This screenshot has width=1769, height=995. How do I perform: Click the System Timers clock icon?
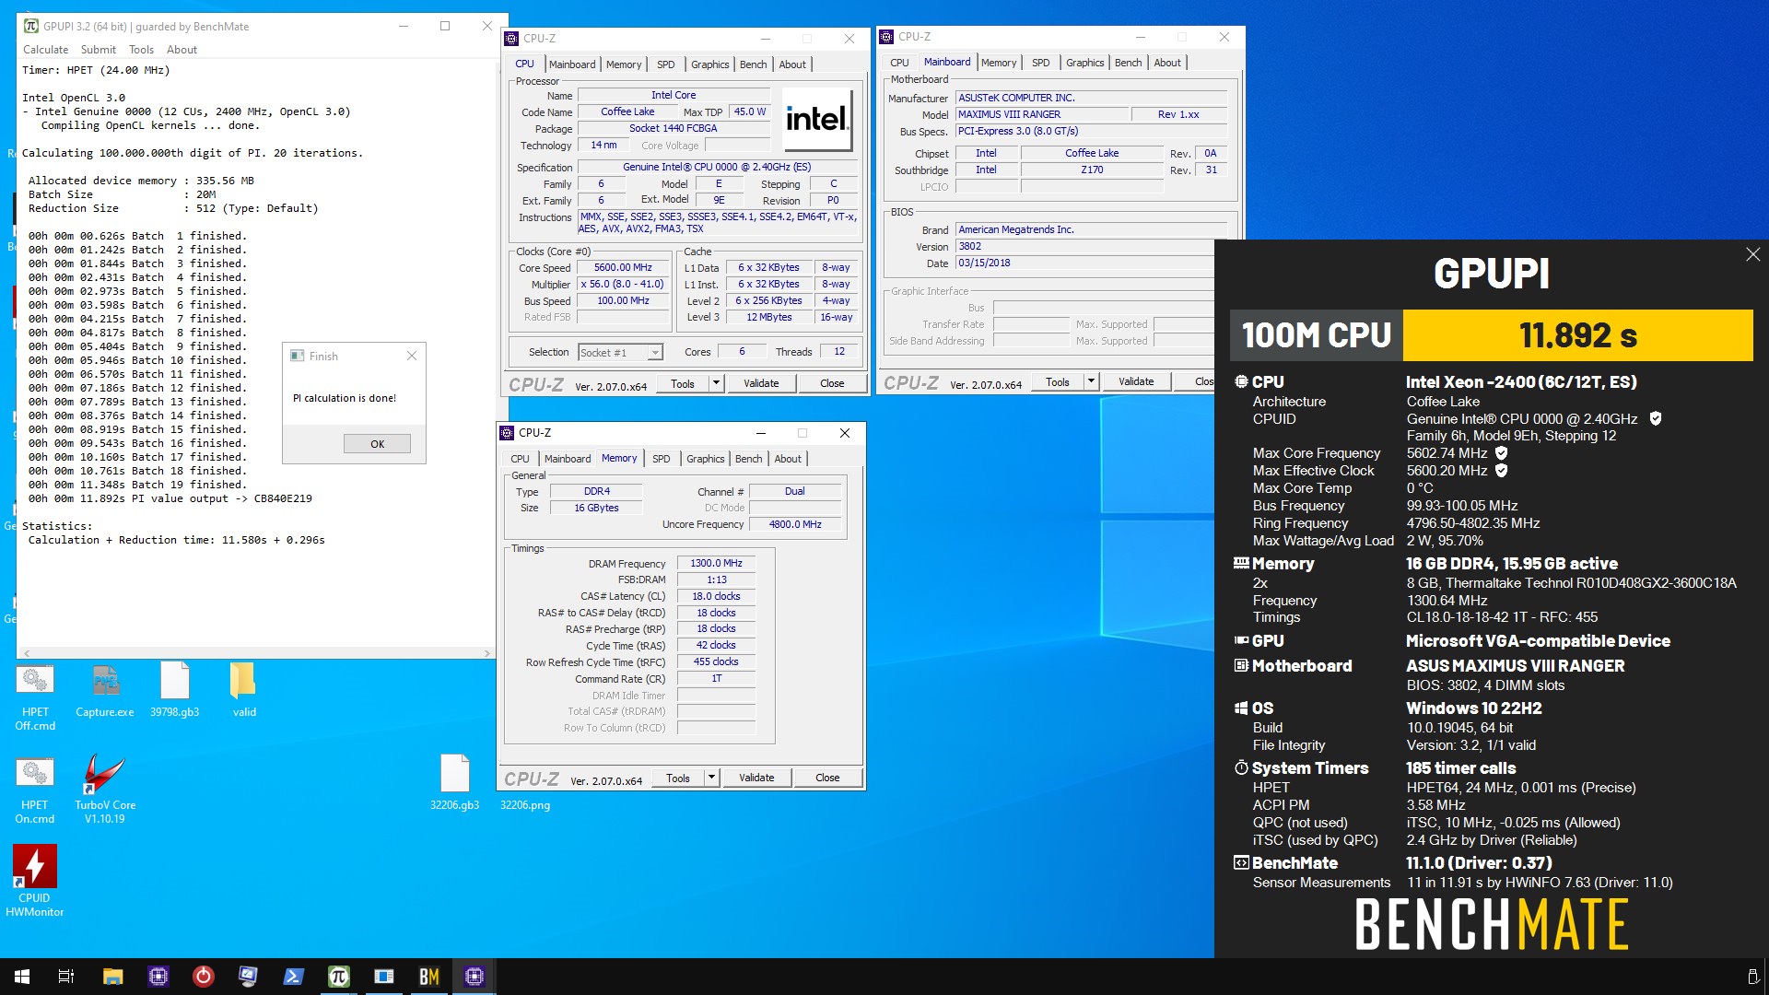point(1241,767)
